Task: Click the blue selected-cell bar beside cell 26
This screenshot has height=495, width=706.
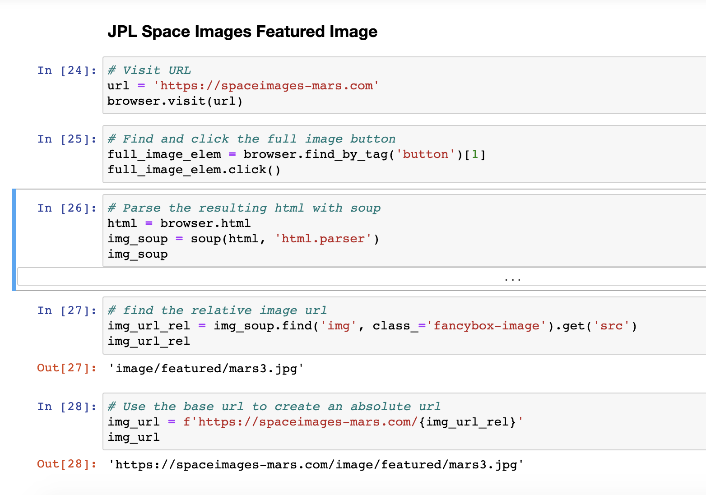Action: pyautogui.click(x=14, y=240)
